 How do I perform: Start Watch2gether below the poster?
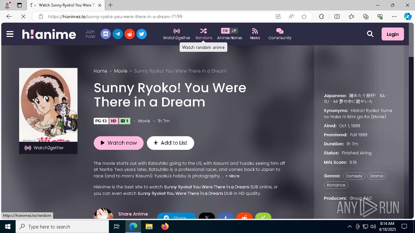click(x=48, y=148)
